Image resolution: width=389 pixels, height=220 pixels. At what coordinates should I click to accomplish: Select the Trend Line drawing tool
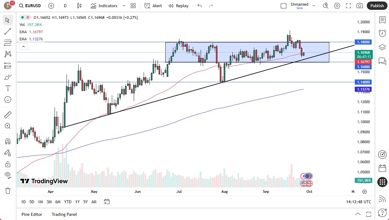pos(7,31)
